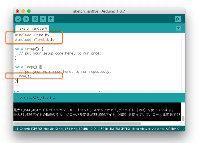The image size is (199, 143).
Task: Click the console horizontal scrollbar
Action: (77, 124)
